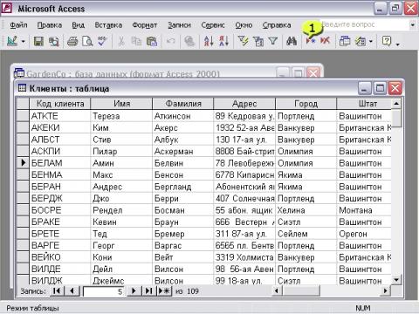Image resolution: width=419 pixels, height=314 pixels.
Task: Click the record selector for row АТКТЕ
Action: [23, 116]
